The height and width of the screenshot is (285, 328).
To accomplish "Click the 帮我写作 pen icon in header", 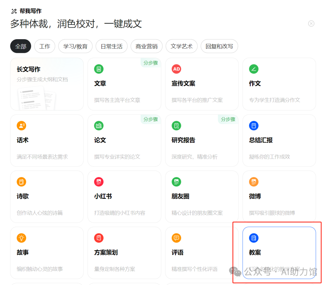I will pyautogui.click(x=14, y=11).
